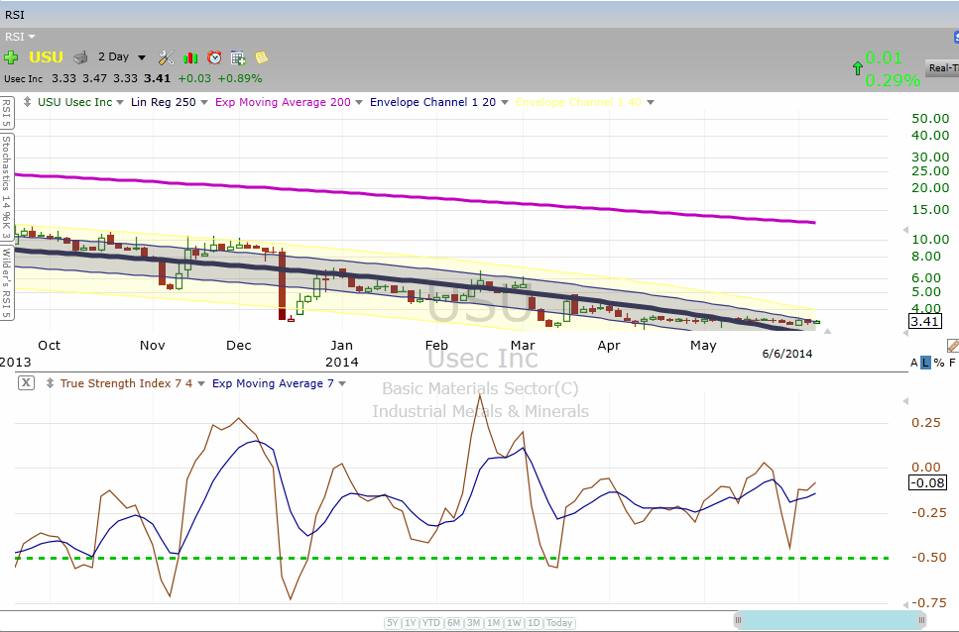
Task: Open the 2 Day timeframe dropdown
Action: click(x=142, y=58)
